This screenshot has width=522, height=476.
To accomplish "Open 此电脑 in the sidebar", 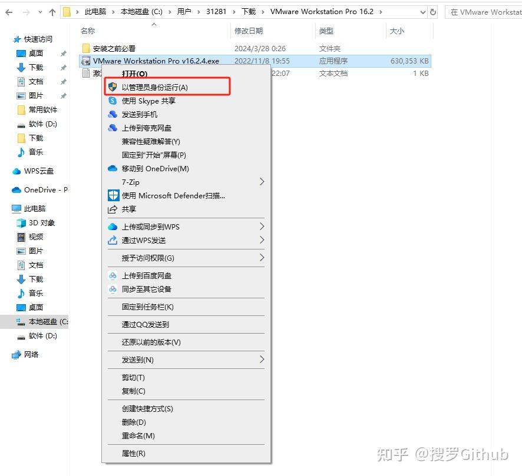I will (35, 209).
